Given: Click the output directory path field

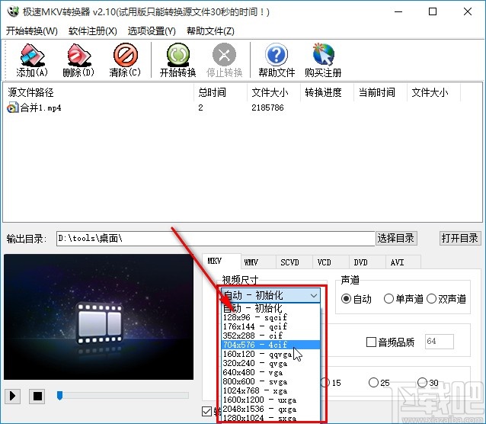Looking at the screenshot, I should click(x=216, y=239).
